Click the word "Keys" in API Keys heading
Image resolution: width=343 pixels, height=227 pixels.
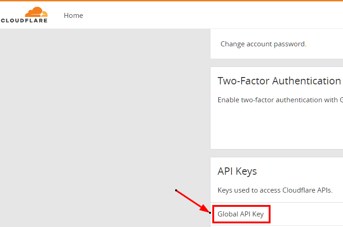(246, 172)
